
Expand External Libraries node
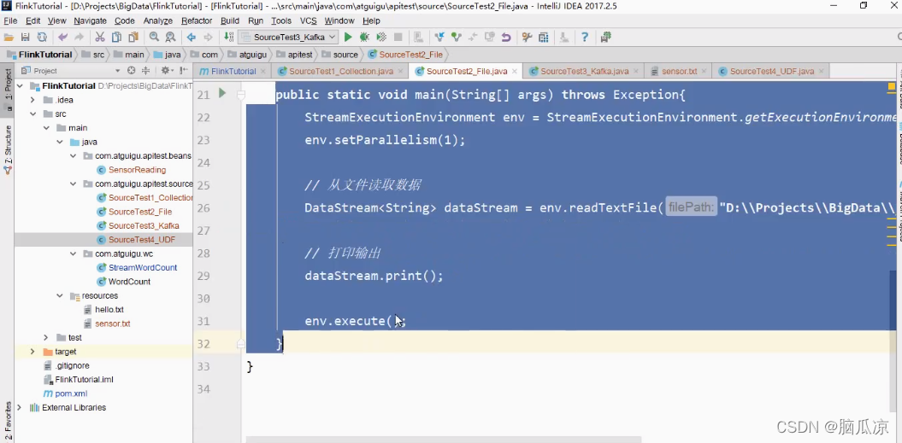click(x=21, y=407)
